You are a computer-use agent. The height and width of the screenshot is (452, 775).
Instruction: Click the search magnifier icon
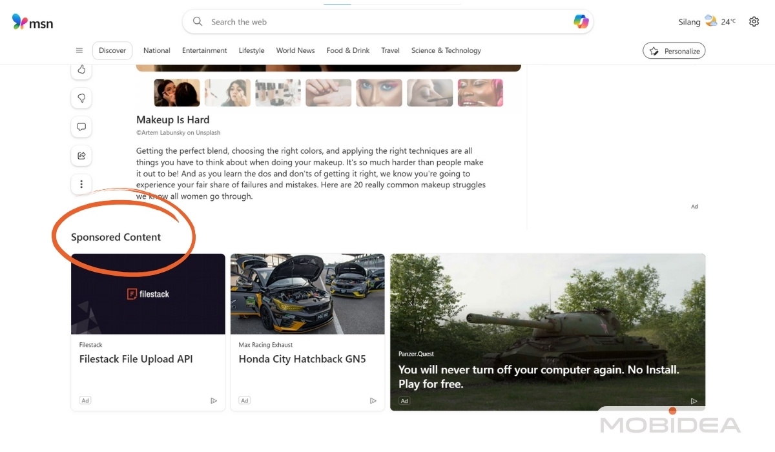(198, 21)
